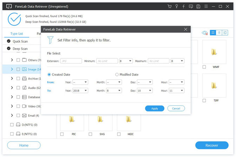Open the From Year dropdown
The width and height of the screenshot is (236, 157).
click(x=80, y=82)
